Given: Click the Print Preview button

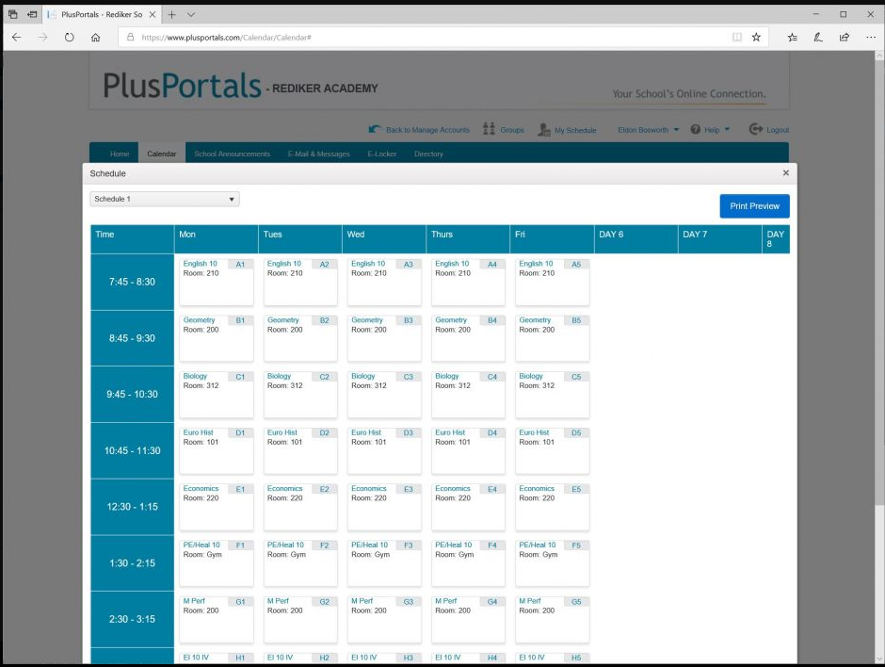Looking at the screenshot, I should [754, 205].
